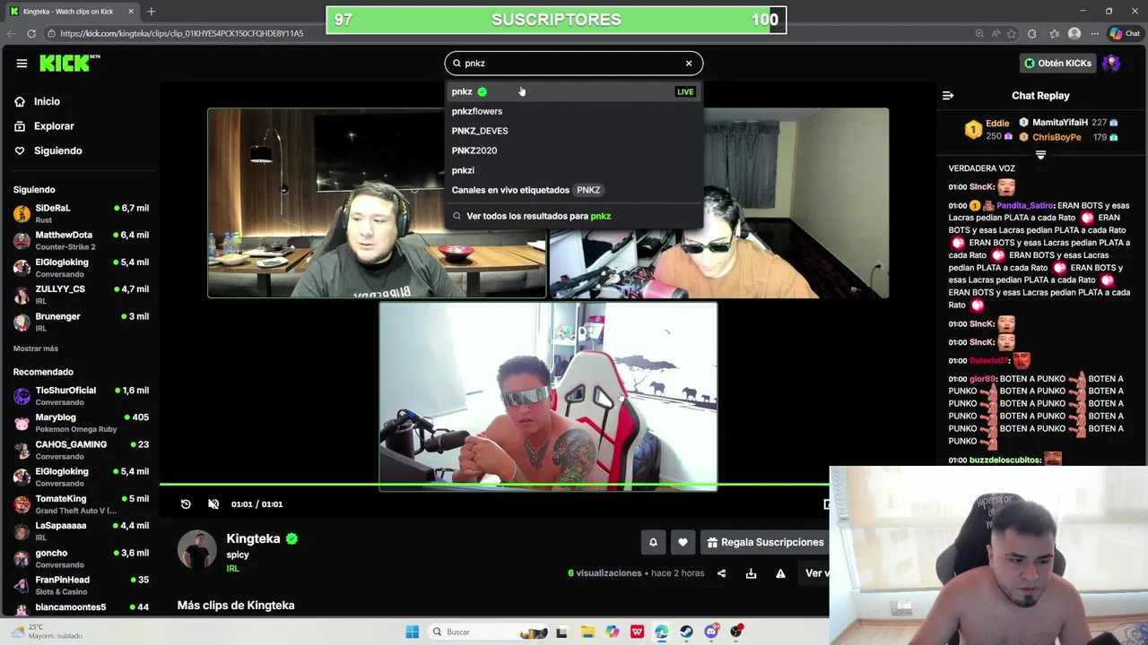This screenshot has width=1148, height=645.
Task: View all results for pnkz
Action: [x=574, y=216]
